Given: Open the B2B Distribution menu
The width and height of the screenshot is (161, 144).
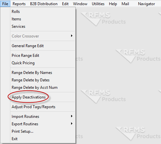Looking at the screenshot, I should [44, 4].
